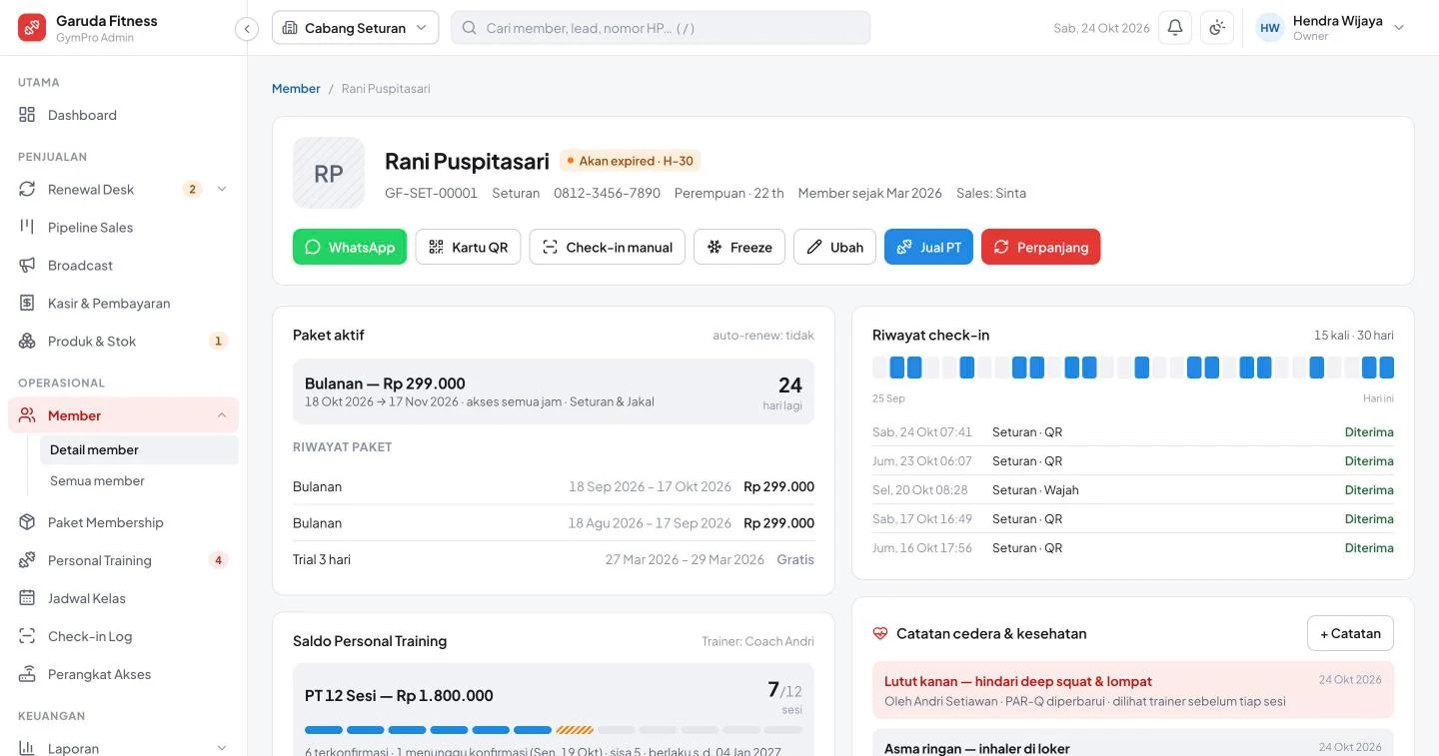This screenshot has height=756, width=1439.
Task: Click the Jadwal Kelas calendar icon
Action: (27, 598)
